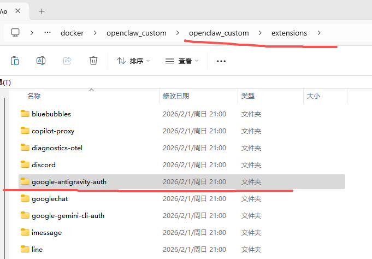
Task: Open the toolbar's three-dot more options menu
Action: [x=221, y=61]
